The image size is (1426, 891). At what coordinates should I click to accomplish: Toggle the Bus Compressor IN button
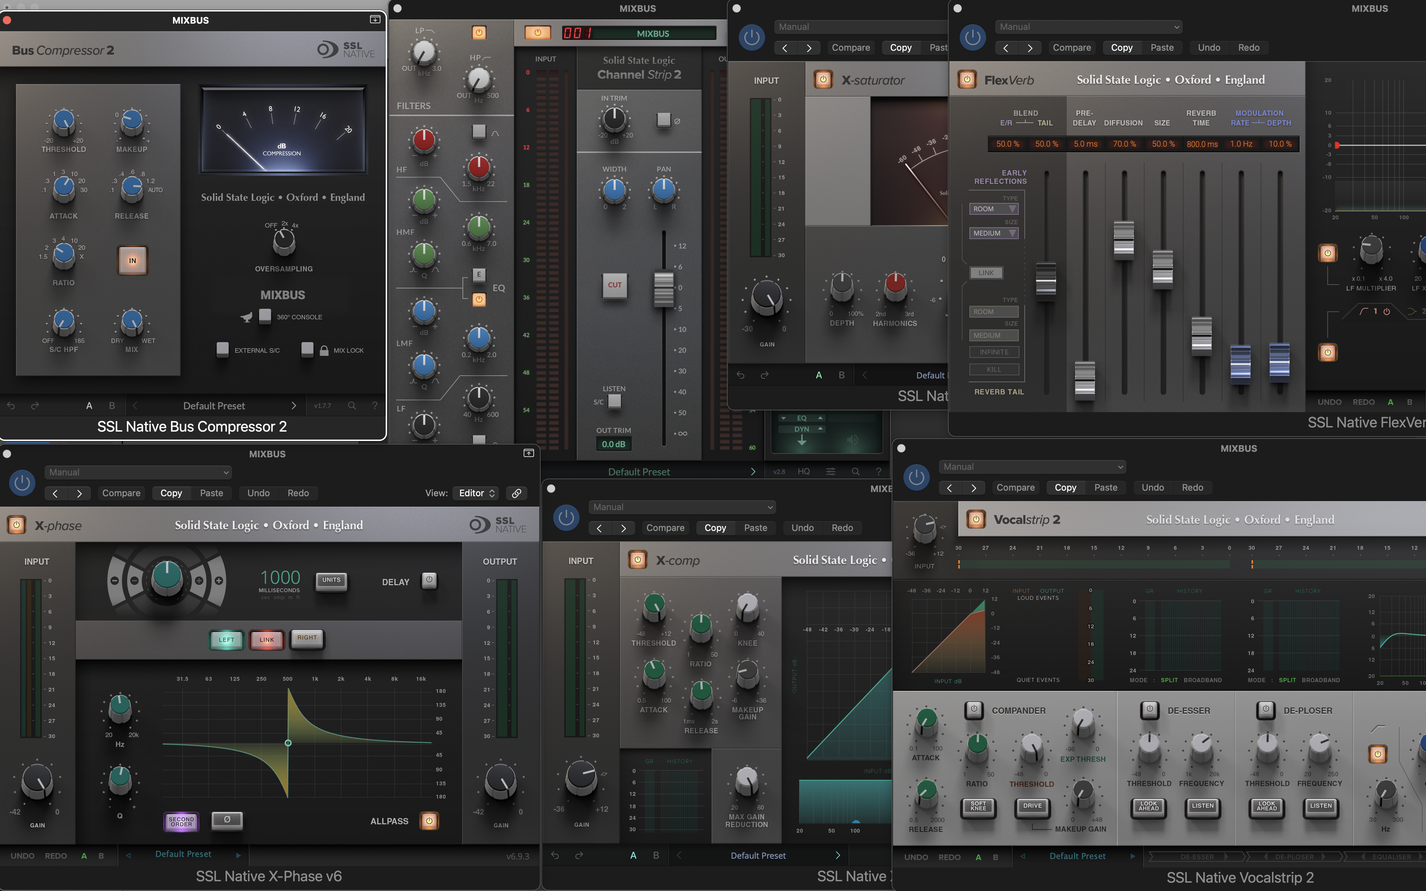click(x=133, y=261)
